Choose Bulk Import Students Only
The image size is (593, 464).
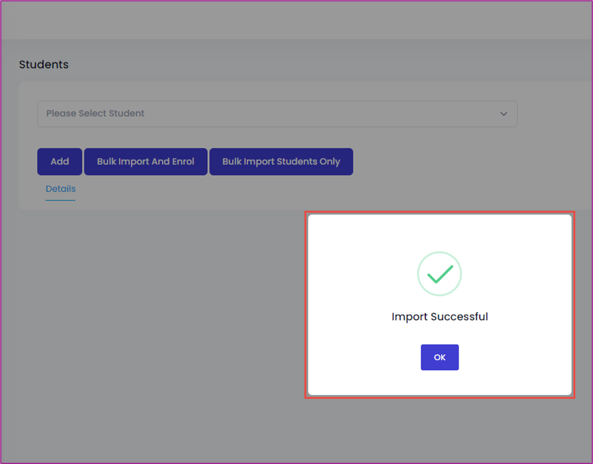coord(281,162)
